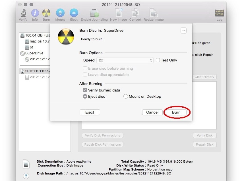The width and height of the screenshot is (242, 181).
Task: Open the Info tool from the toolbar
Action: [35, 12]
